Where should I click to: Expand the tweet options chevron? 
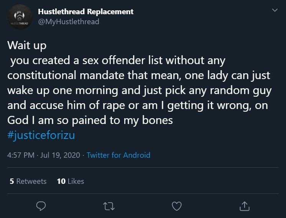click(x=275, y=10)
